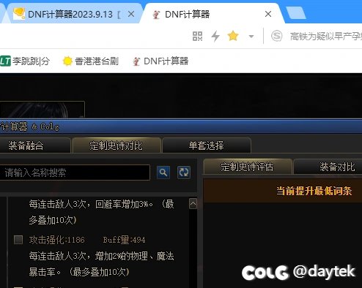This screenshot has width=362, height=288.
Task: Switch to the 定制史诗对比 tab
Action: (x=117, y=145)
